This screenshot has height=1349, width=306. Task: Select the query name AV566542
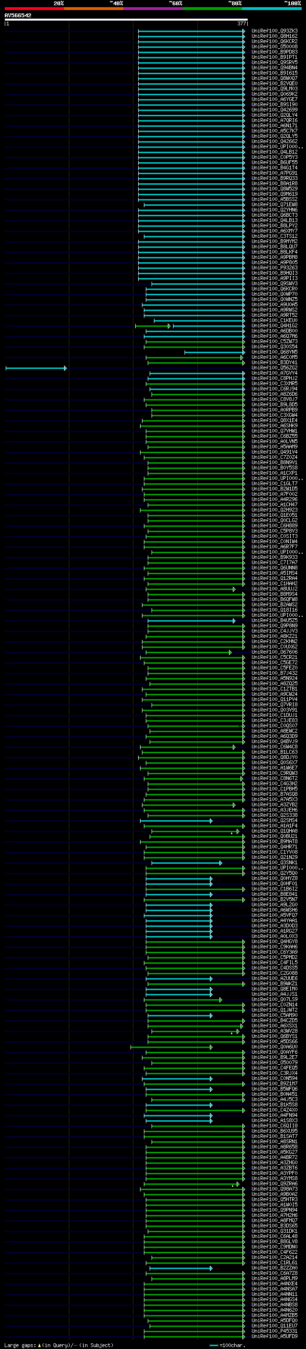(18, 16)
